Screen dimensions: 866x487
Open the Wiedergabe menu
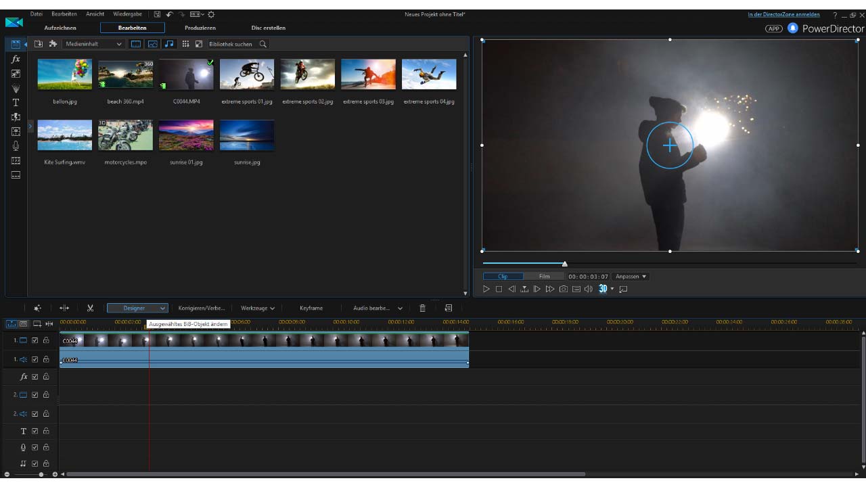pos(127,14)
